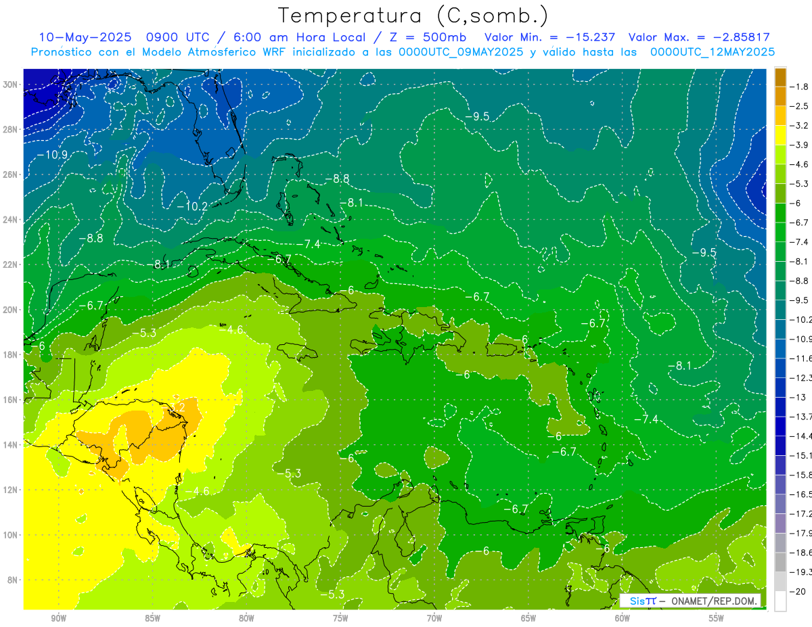Click the "-13" color bar label
The height and width of the screenshot is (627, 812).
(x=798, y=397)
